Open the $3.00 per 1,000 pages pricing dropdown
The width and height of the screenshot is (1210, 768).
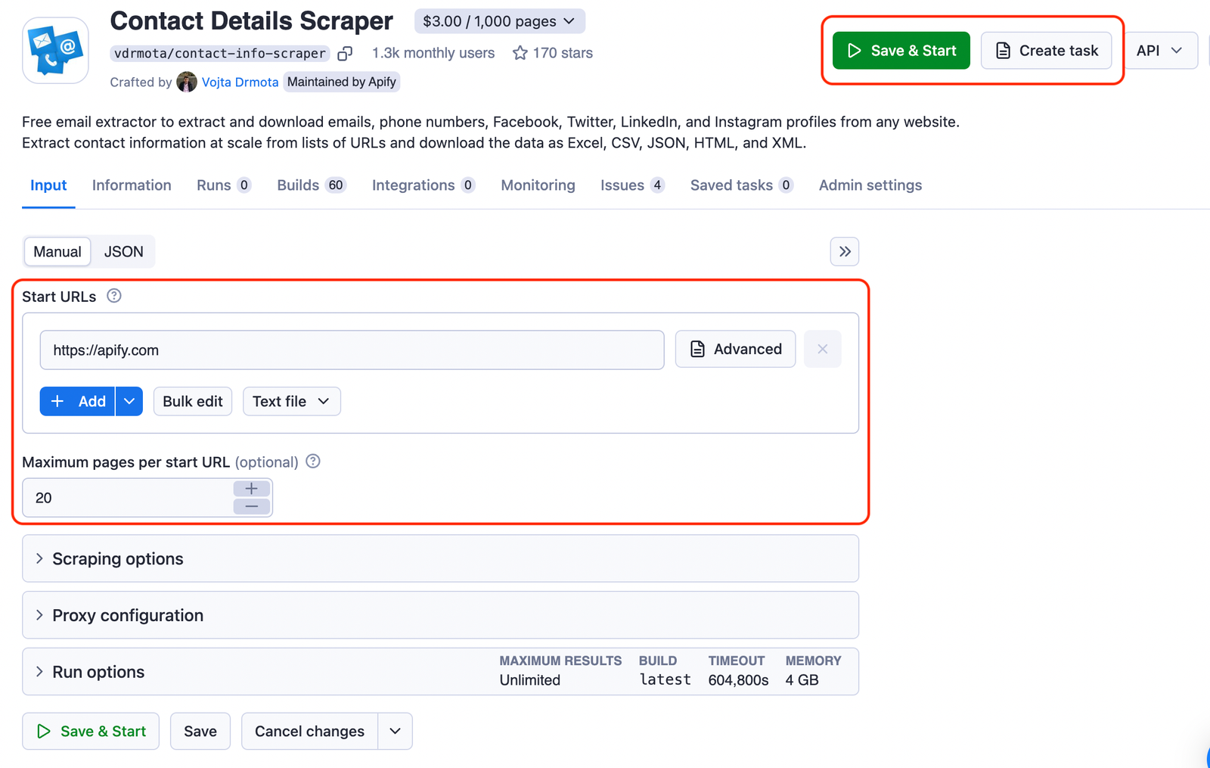pos(498,20)
